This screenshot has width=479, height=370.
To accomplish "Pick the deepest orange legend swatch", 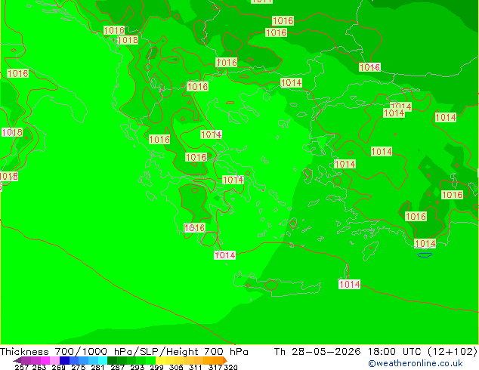I will pyautogui.click(x=218, y=360).
